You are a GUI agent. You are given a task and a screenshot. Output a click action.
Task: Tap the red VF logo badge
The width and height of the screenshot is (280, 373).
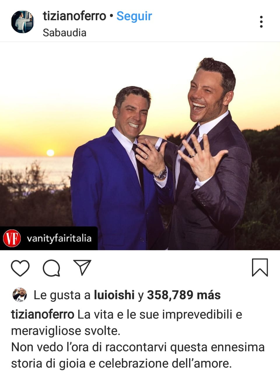[x=12, y=238]
